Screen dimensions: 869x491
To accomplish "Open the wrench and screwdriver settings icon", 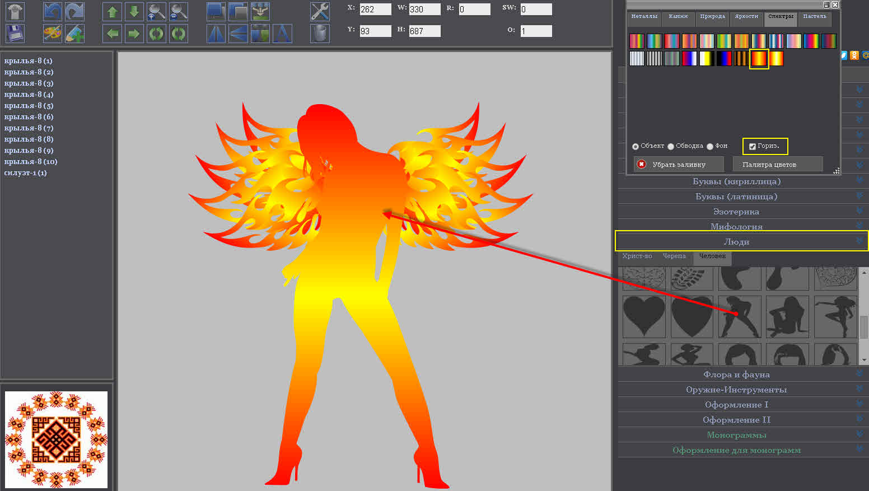I will pyautogui.click(x=320, y=11).
